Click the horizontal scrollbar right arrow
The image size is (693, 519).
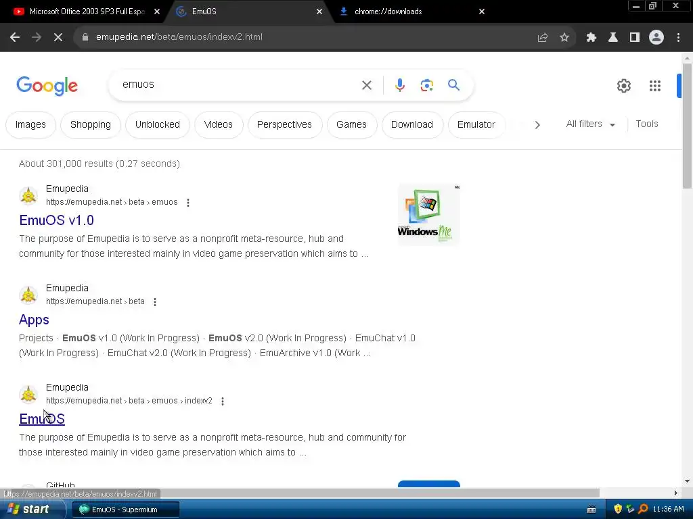pos(675,493)
